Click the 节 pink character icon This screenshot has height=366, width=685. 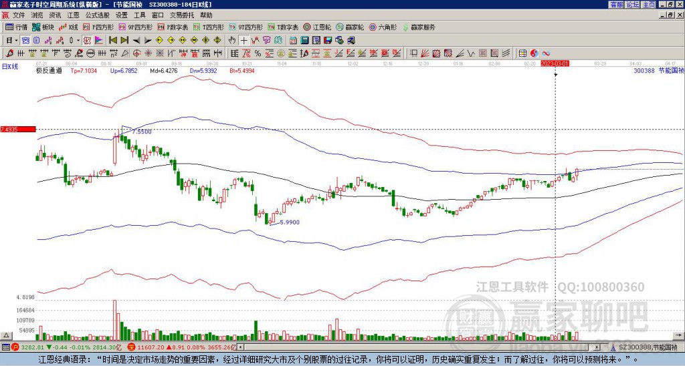[266, 41]
